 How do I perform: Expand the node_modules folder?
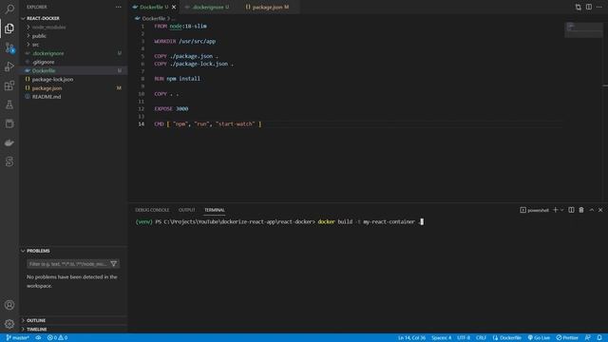[48, 28]
